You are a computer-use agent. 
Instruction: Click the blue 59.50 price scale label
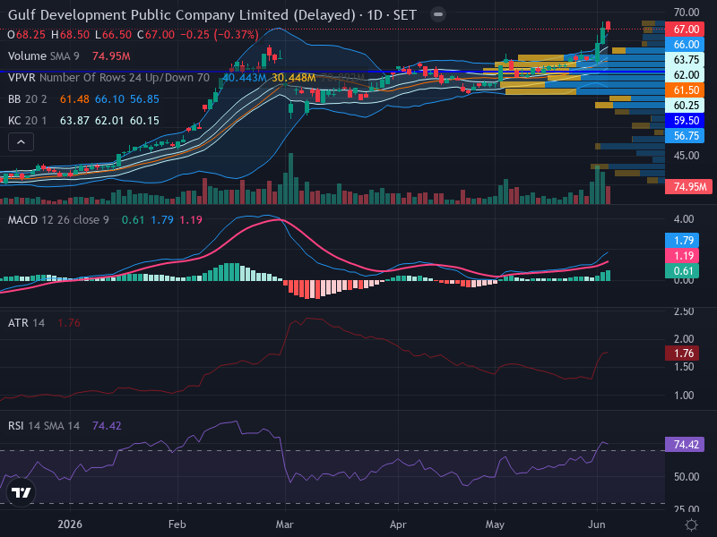click(x=686, y=121)
